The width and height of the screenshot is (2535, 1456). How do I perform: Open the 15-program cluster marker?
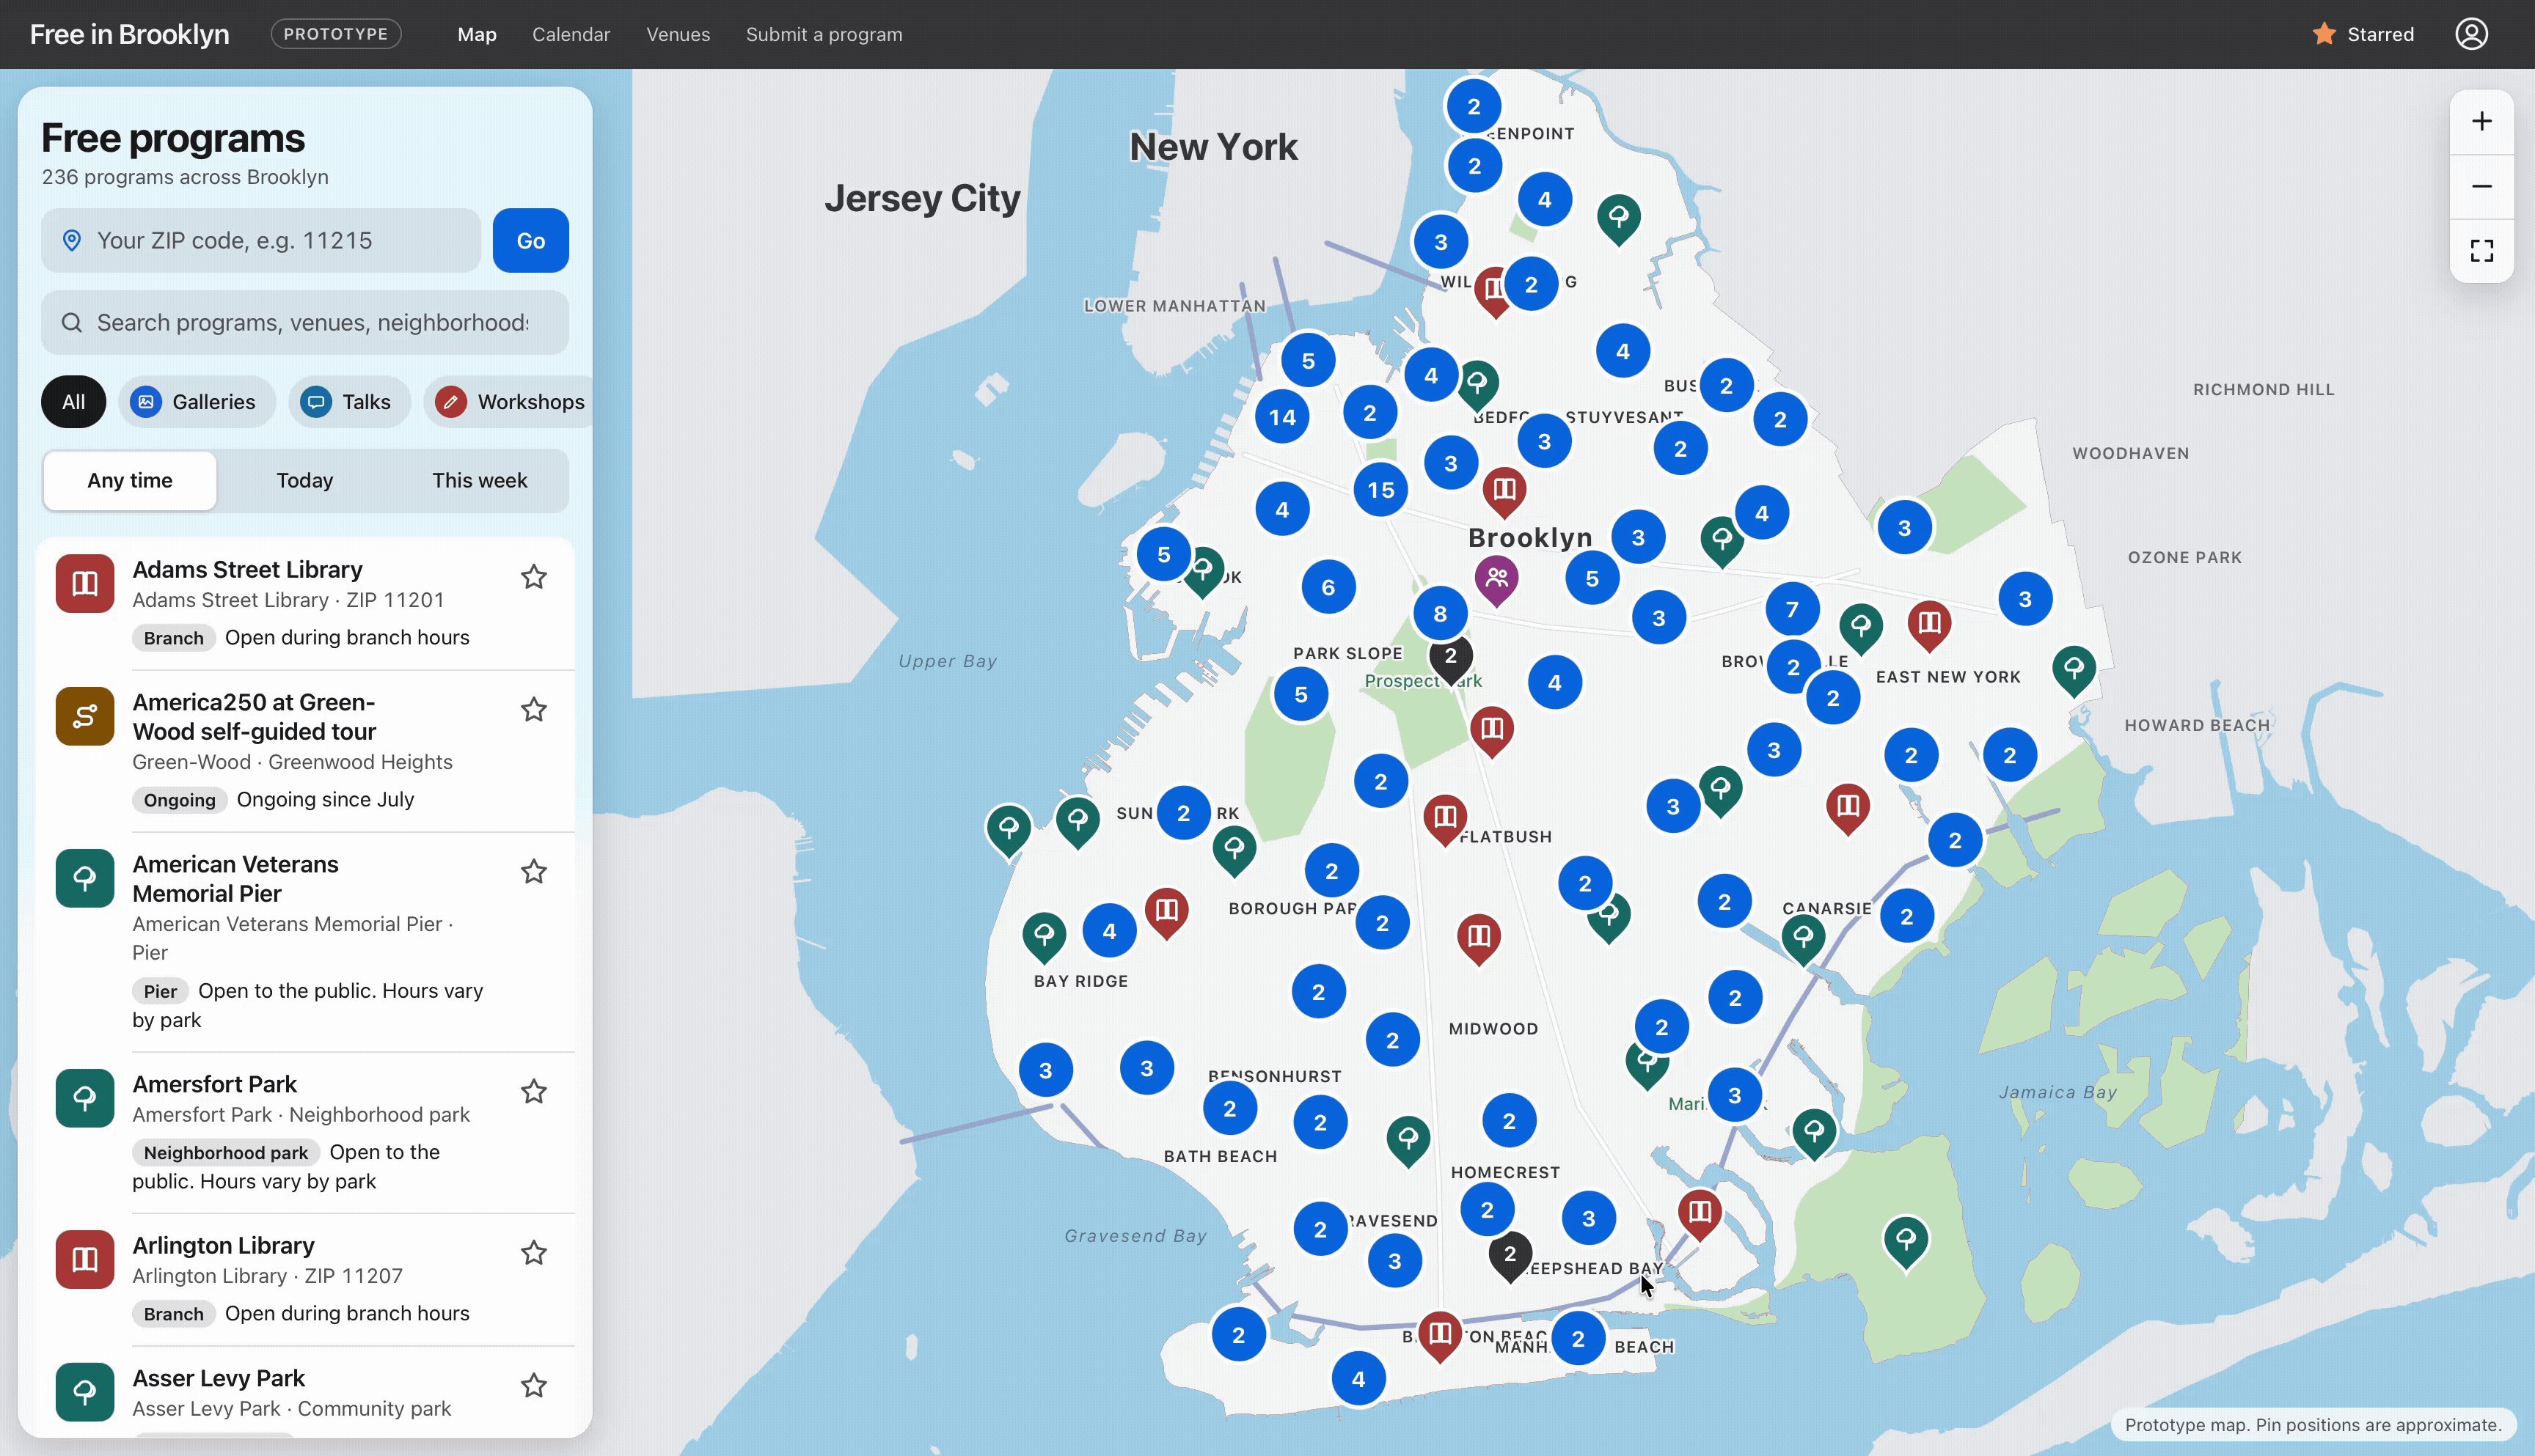tap(1380, 490)
